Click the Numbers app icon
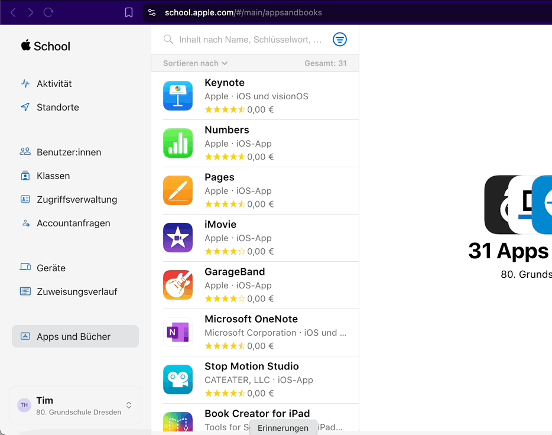This screenshot has width=552, height=435. point(178,143)
